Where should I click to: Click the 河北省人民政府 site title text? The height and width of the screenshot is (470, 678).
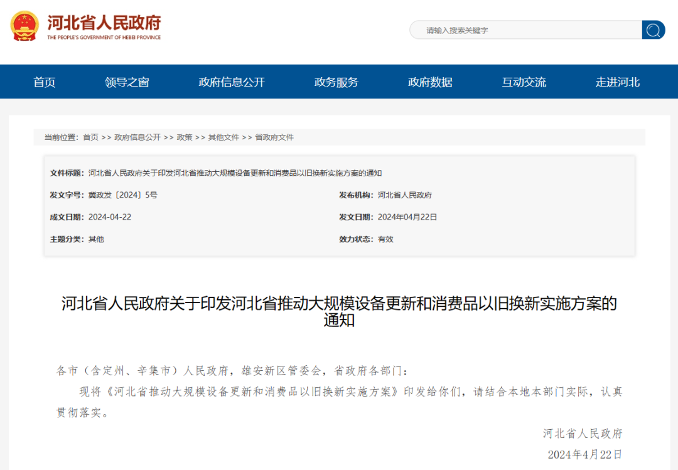click(104, 23)
